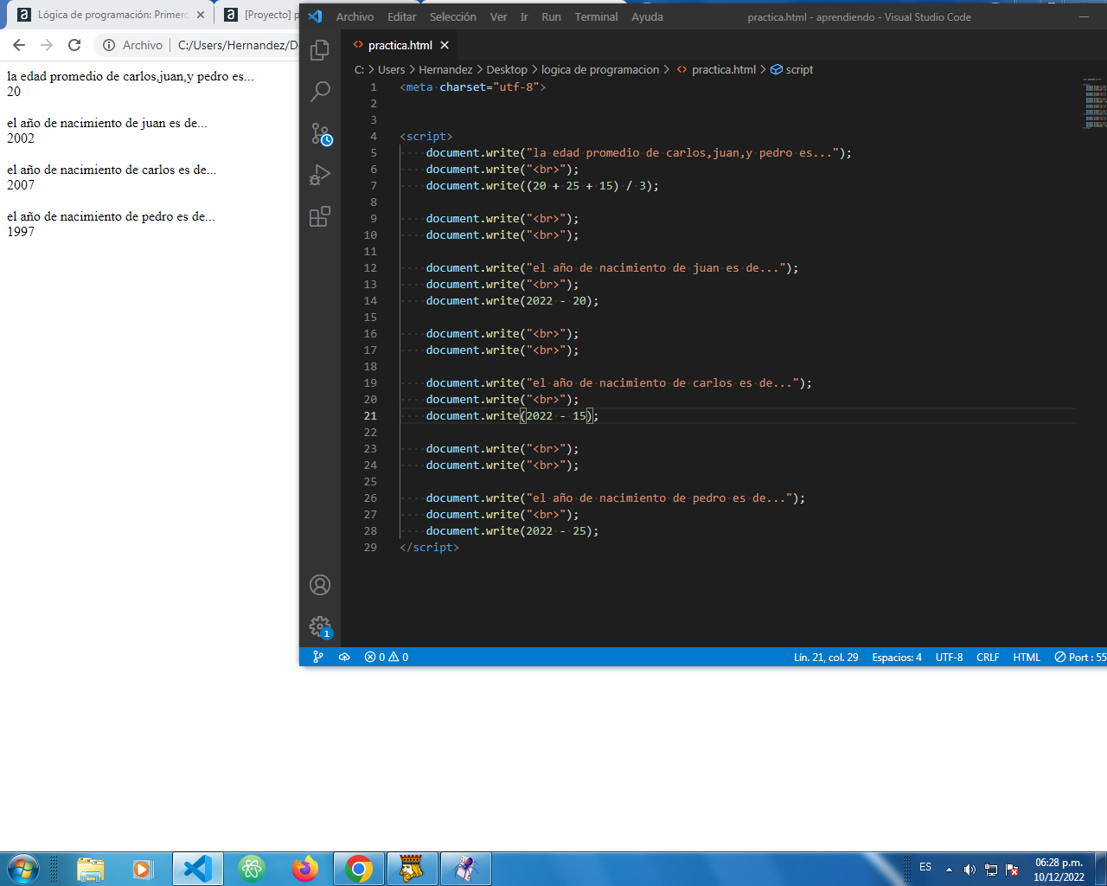Click the opening <script> tag on line 4
The height and width of the screenshot is (886, 1107).
[x=426, y=136]
